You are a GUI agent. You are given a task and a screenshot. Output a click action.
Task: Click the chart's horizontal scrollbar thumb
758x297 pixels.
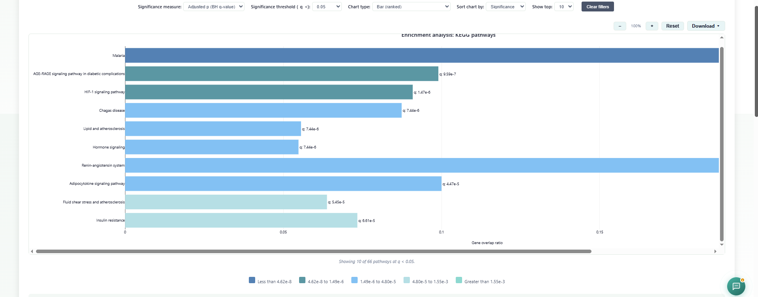(314, 251)
